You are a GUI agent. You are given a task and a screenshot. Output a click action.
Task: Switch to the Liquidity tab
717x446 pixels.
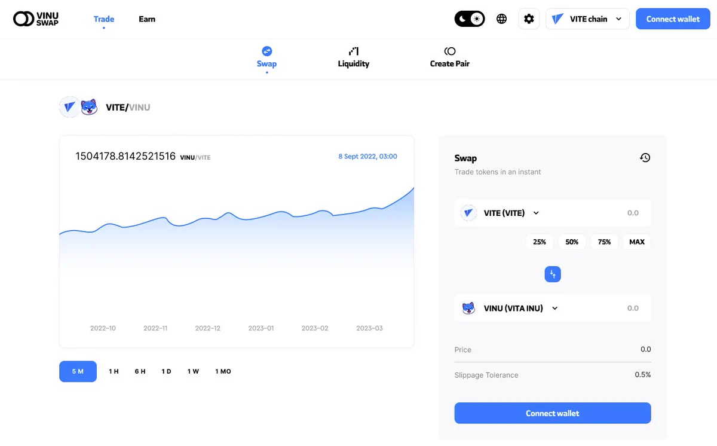[354, 57]
